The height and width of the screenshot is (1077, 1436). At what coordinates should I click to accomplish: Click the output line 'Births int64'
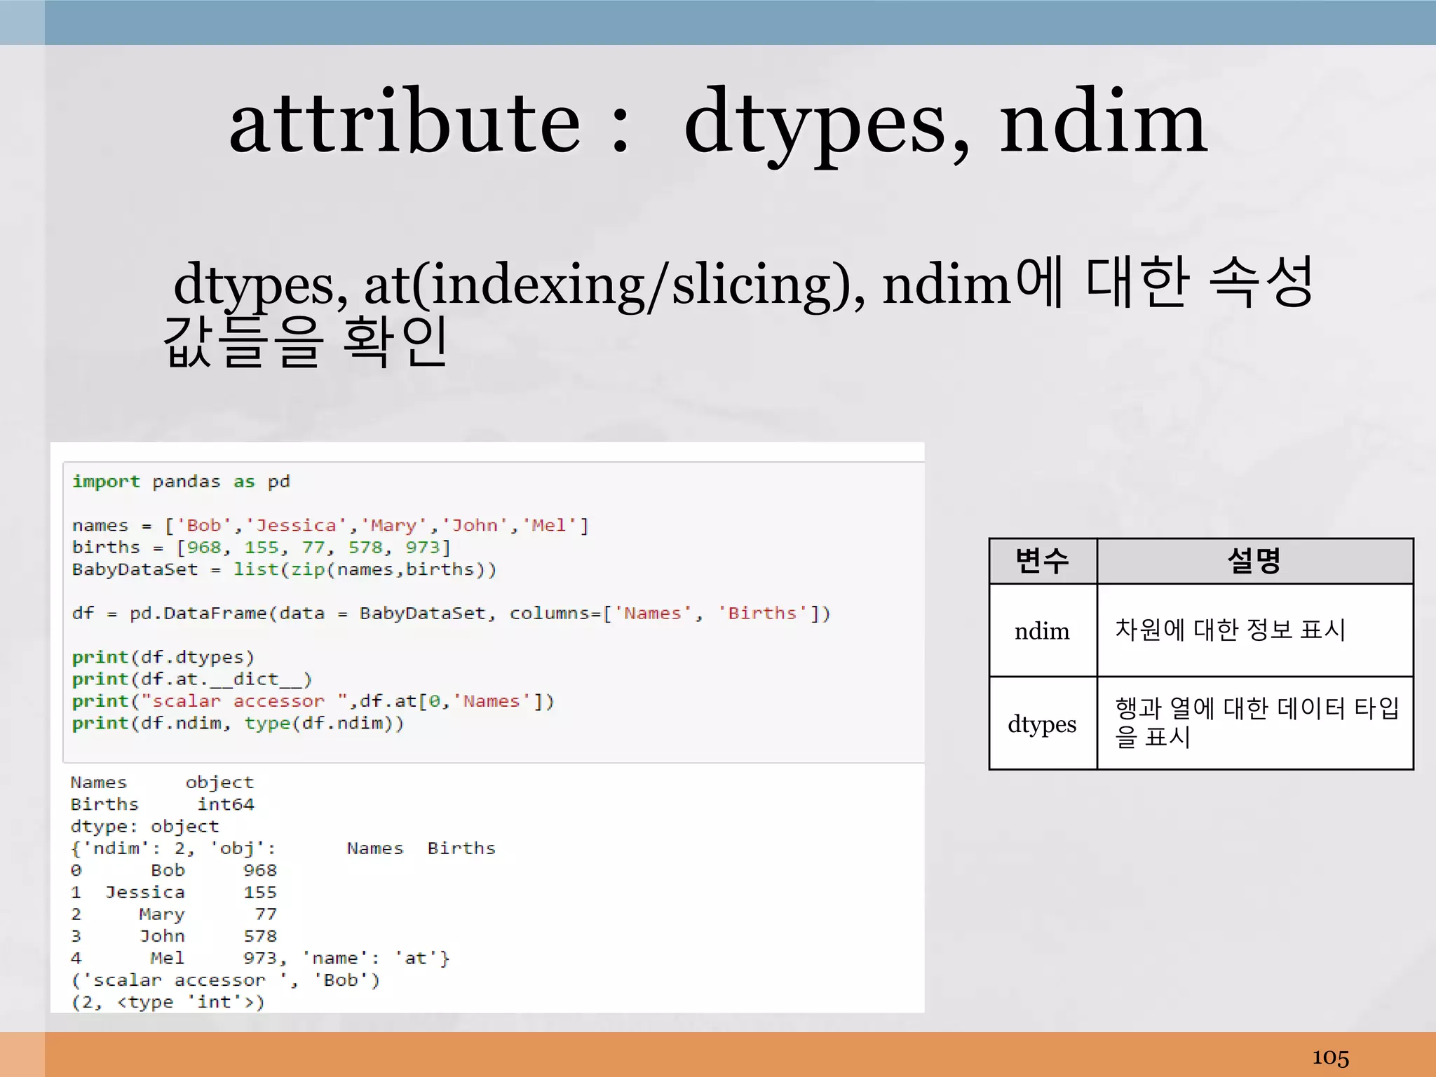[162, 804]
